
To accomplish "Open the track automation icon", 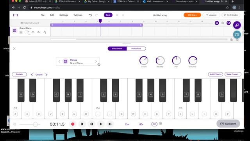I will point(45,32).
